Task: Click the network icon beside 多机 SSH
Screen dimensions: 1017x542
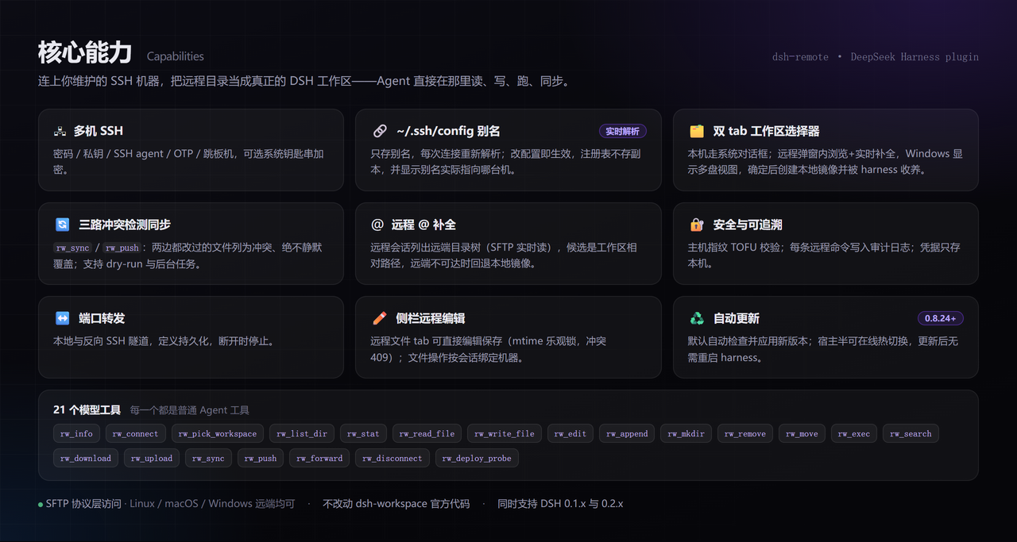Action: [x=60, y=131]
